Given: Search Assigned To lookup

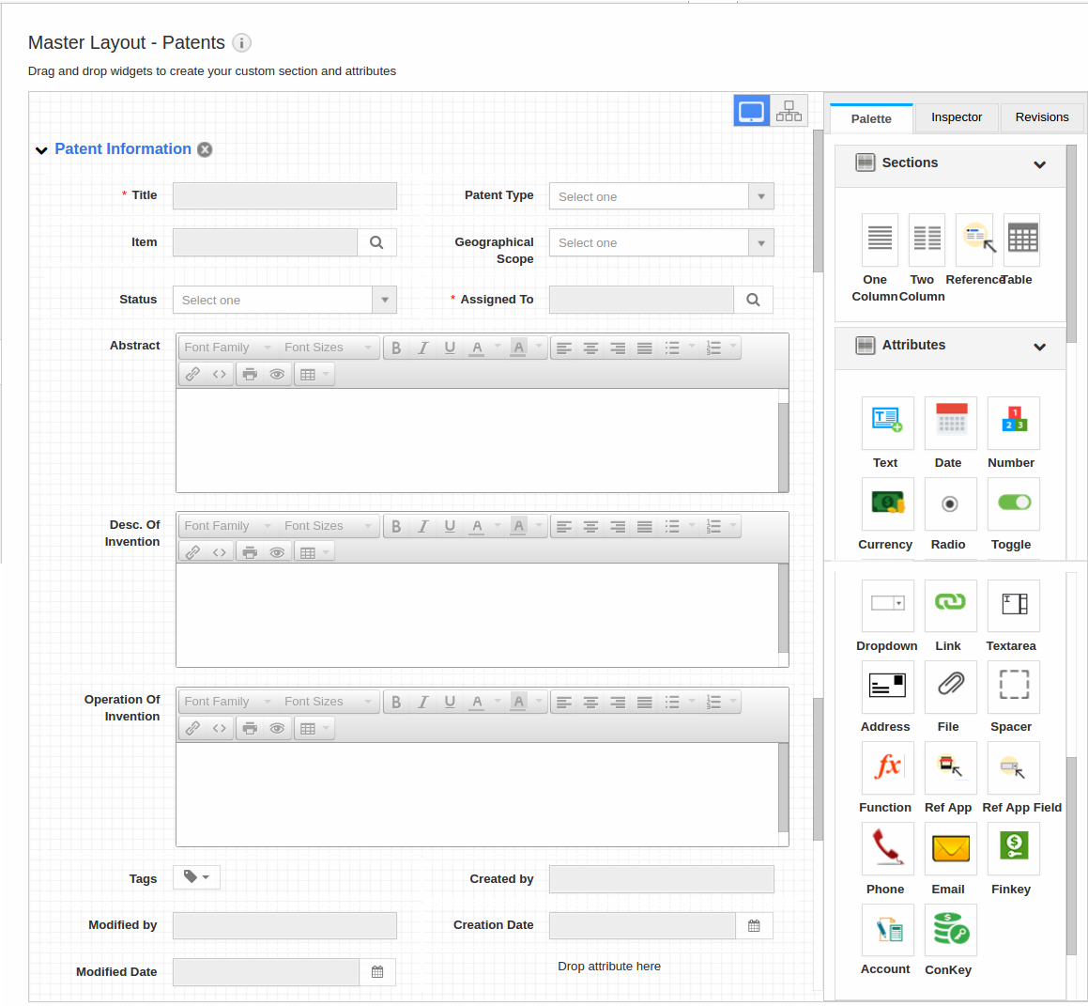Looking at the screenshot, I should pos(753,300).
